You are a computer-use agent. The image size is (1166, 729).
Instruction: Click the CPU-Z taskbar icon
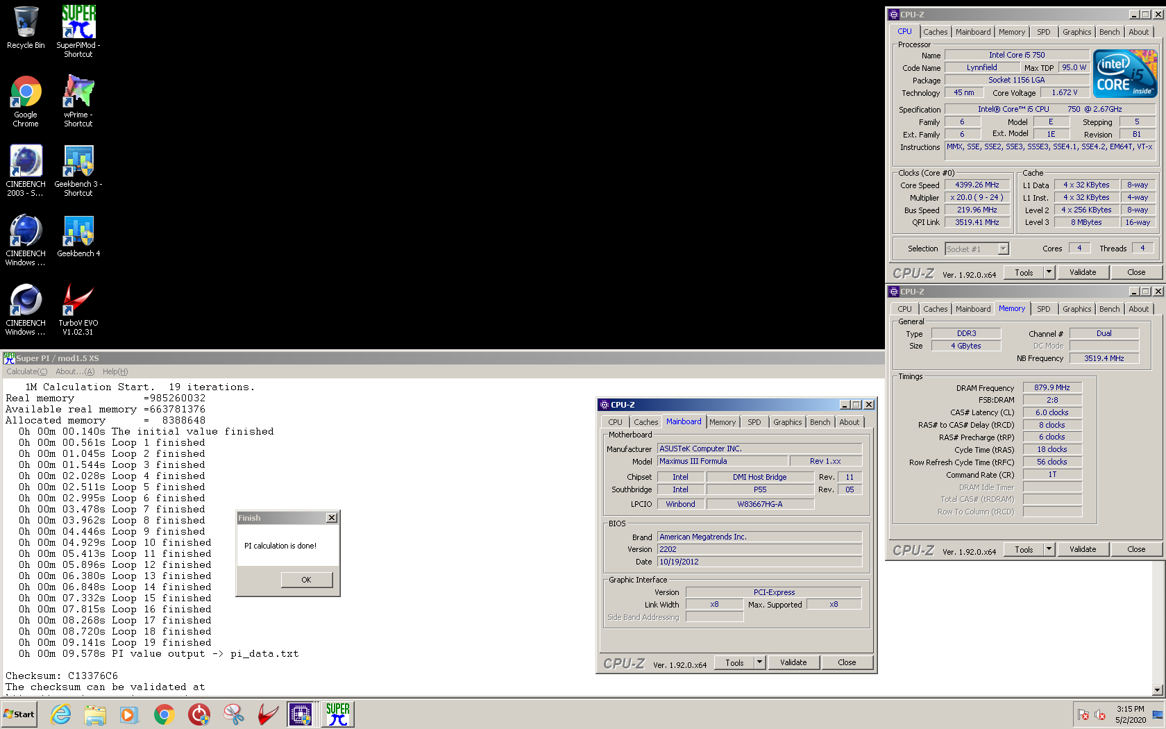[x=301, y=714]
